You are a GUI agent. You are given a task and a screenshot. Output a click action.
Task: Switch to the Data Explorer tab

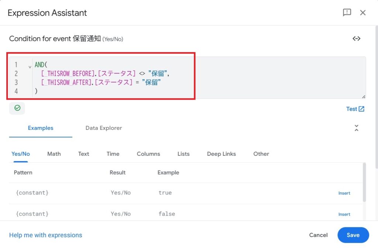coord(103,128)
